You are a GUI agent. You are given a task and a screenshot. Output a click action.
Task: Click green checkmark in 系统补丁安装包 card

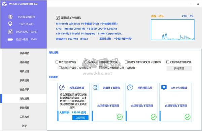pyautogui.click(x=120, y=117)
